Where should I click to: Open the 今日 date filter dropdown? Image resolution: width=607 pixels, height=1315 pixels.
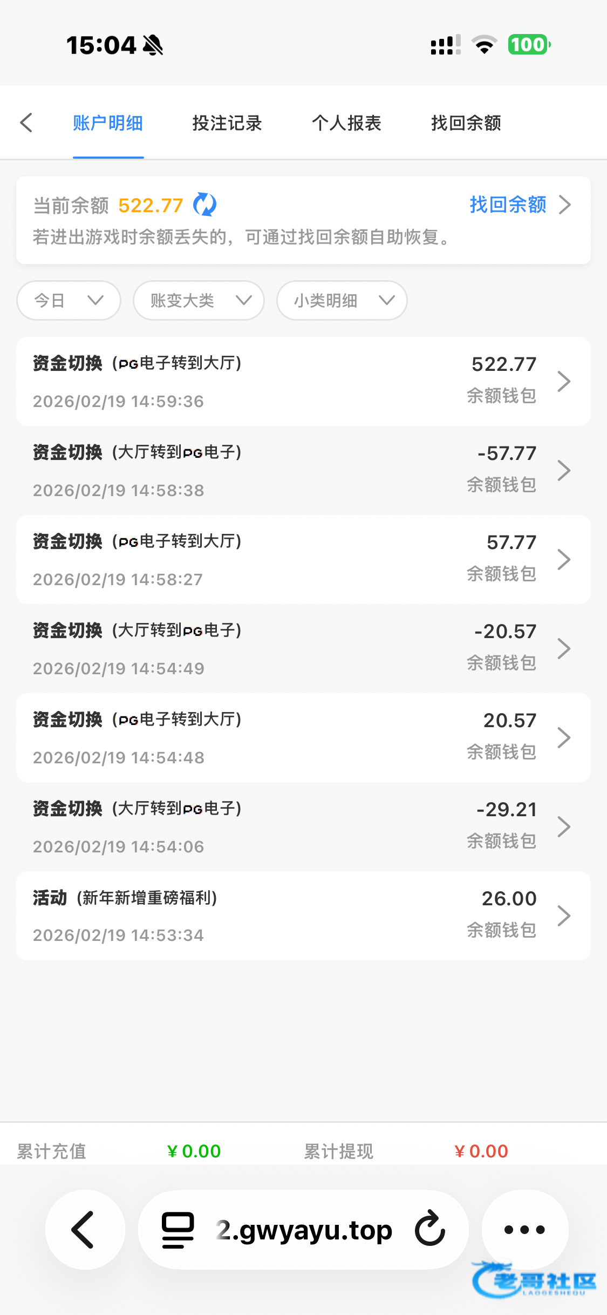(x=69, y=300)
